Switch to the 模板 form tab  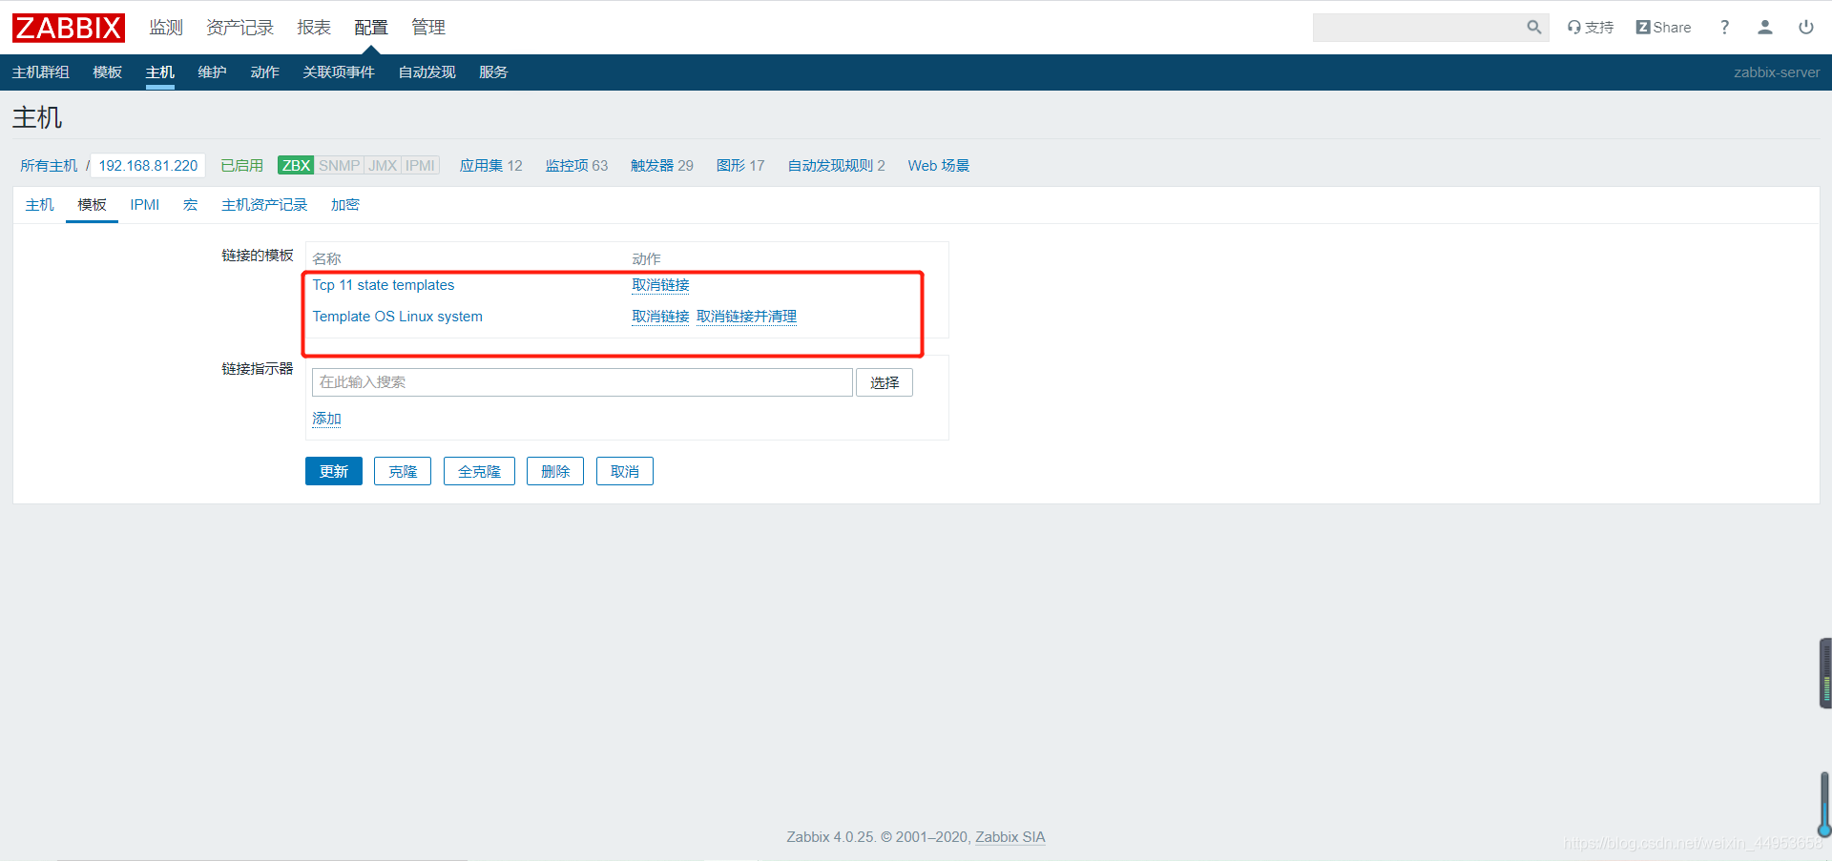click(x=92, y=205)
